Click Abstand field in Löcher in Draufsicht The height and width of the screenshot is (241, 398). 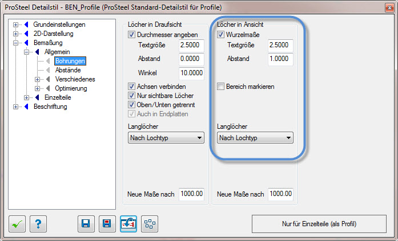coord(191,59)
